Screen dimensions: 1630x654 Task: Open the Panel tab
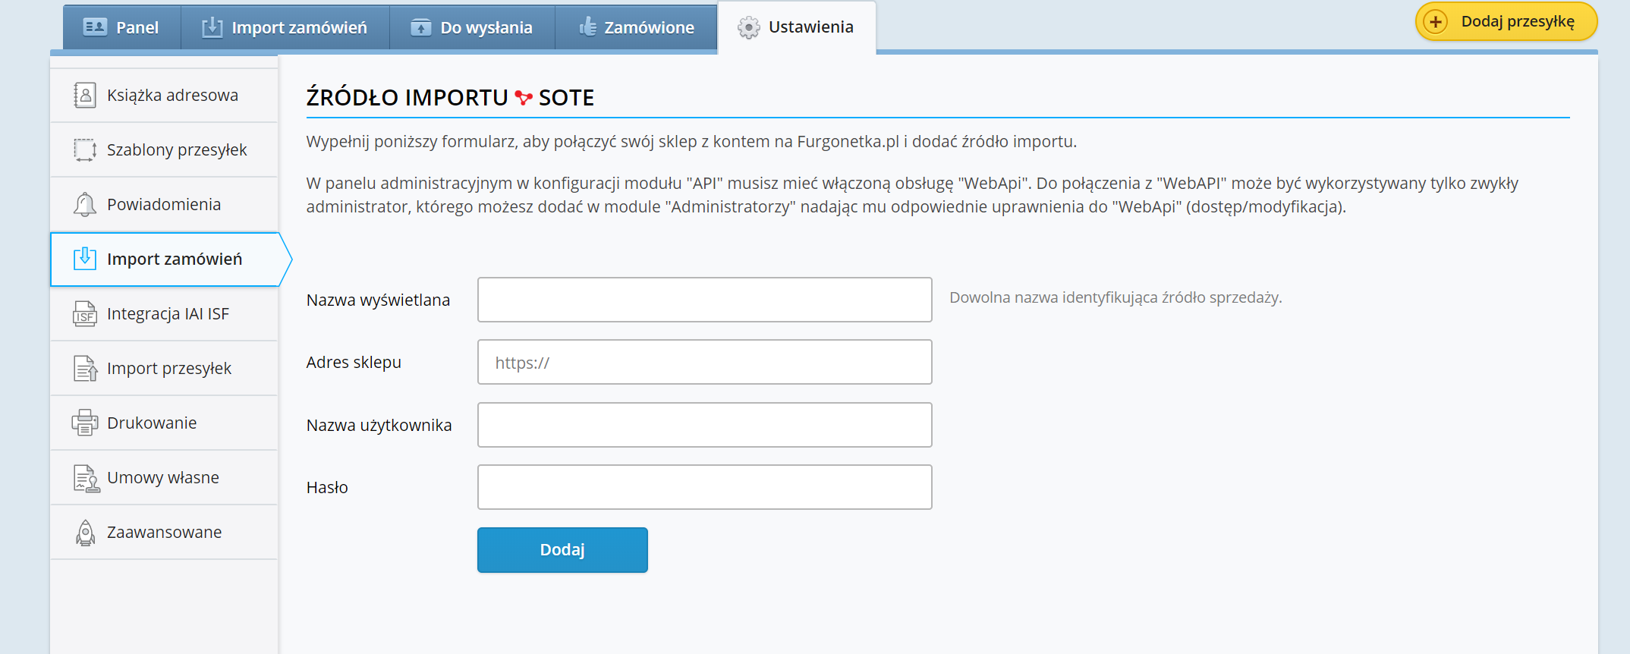(122, 27)
